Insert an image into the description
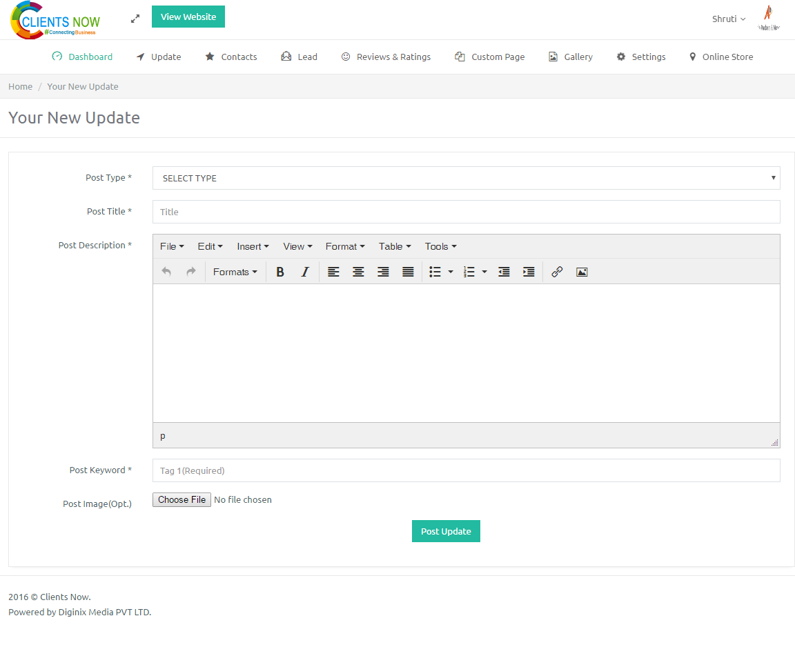This screenshot has width=795, height=647. click(x=582, y=272)
